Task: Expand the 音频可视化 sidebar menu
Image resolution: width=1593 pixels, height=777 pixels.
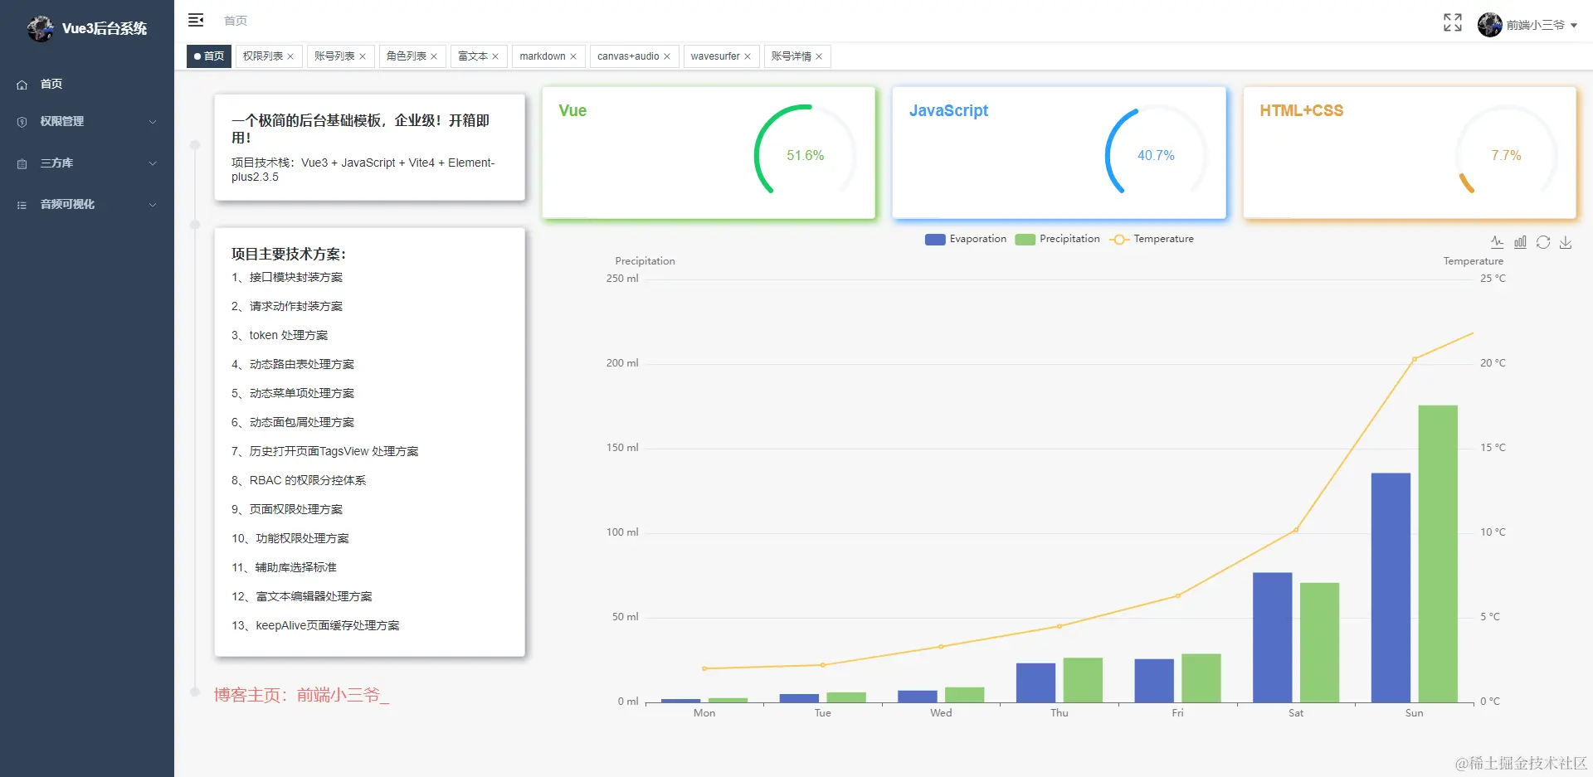Action: click(x=87, y=204)
